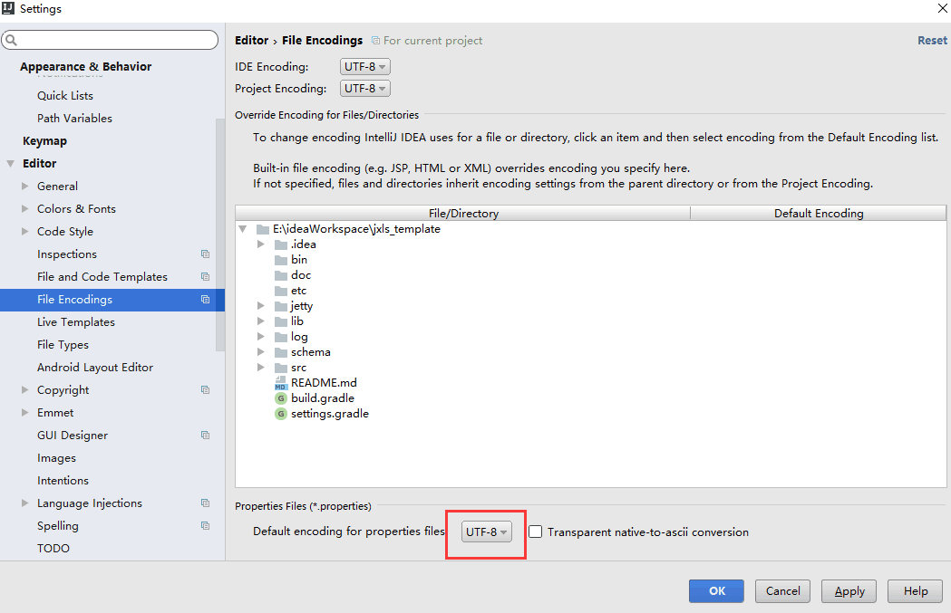Expand the Copyright node
The height and width of the screenshot is (613, 951).
(24, 389)
